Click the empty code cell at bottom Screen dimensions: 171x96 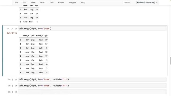click(x=92, y=92)
